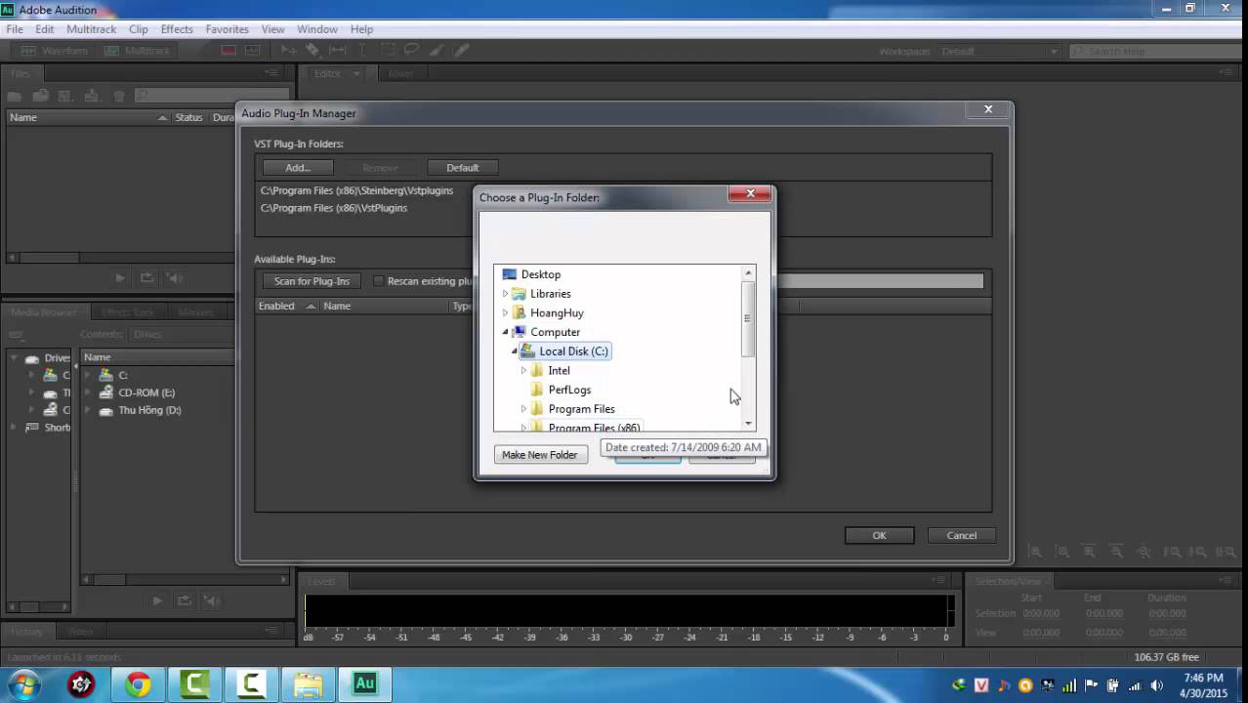Click the Default folders button
1248x703 pixels.
pos(463,168)
